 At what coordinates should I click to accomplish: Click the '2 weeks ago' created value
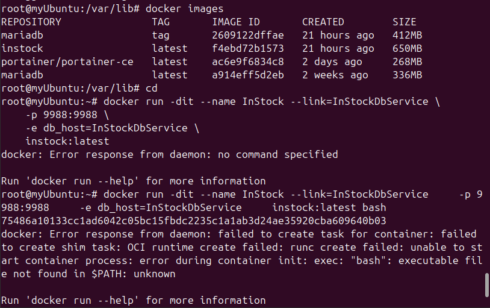(335, 75)
